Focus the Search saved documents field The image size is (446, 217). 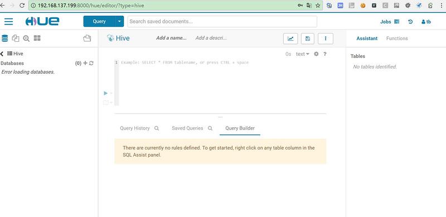click(222, 21)
